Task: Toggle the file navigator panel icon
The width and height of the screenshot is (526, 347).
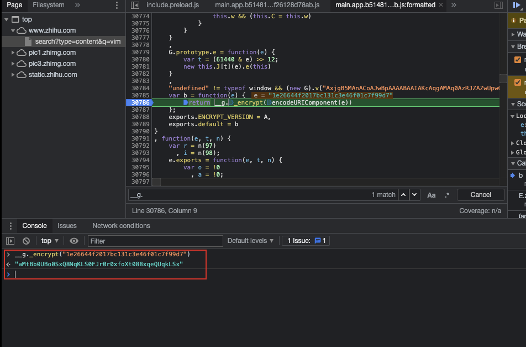Action: click(135, 5)
